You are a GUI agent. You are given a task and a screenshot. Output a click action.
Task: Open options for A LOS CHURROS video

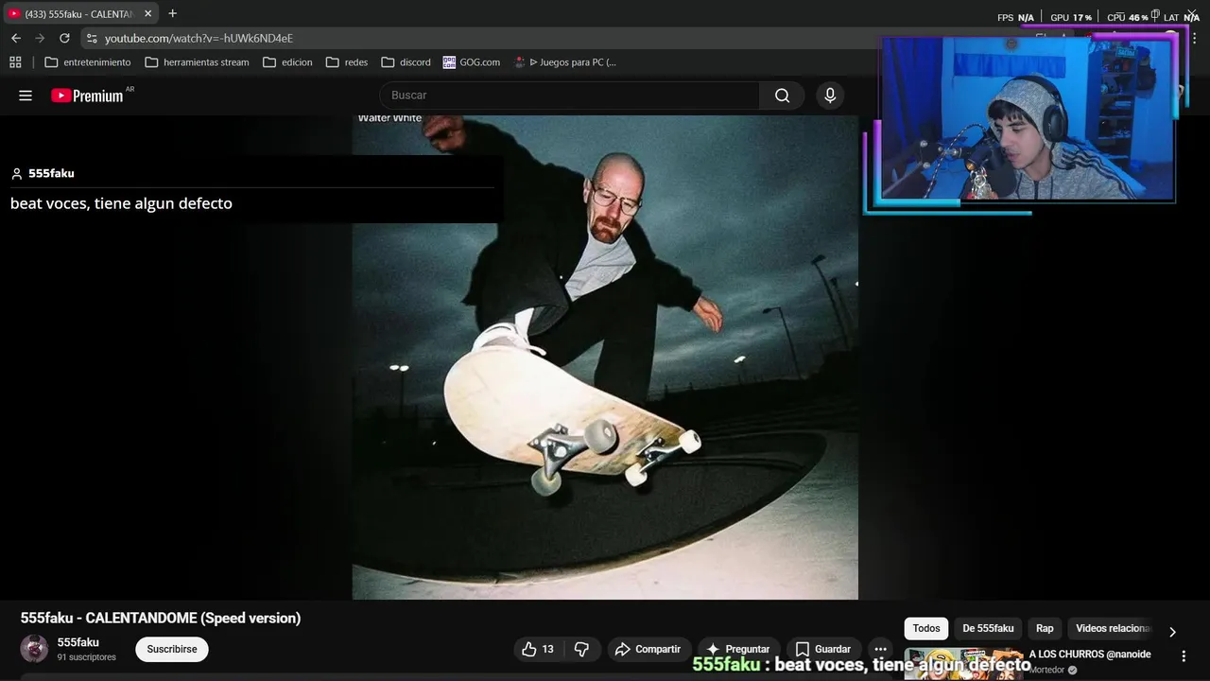[x=1184, y=655]
